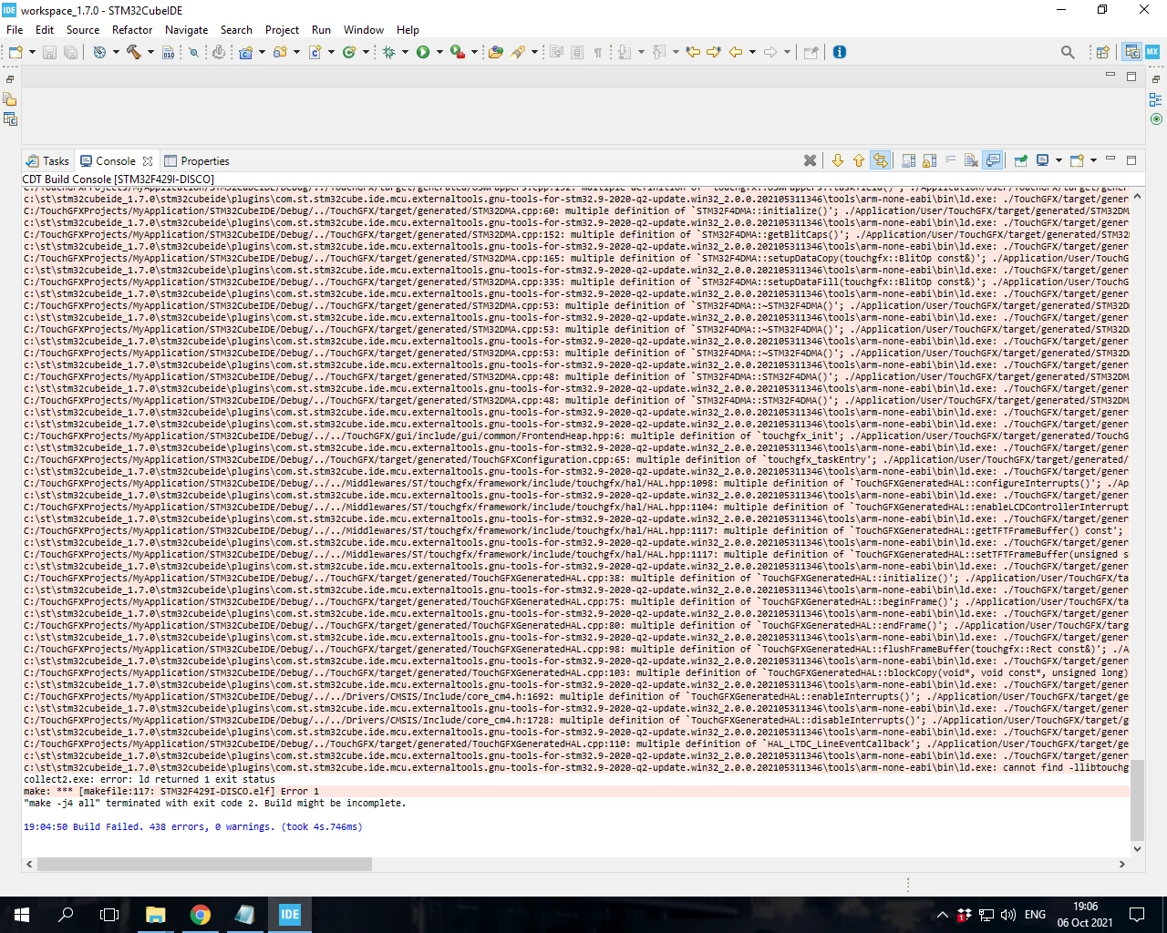Click the Open Element folder icon

496,52
